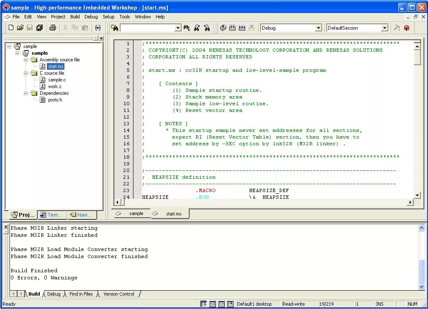
Task: Click the Stop Build toolbar icon
Action: click(x=252, y=28)
